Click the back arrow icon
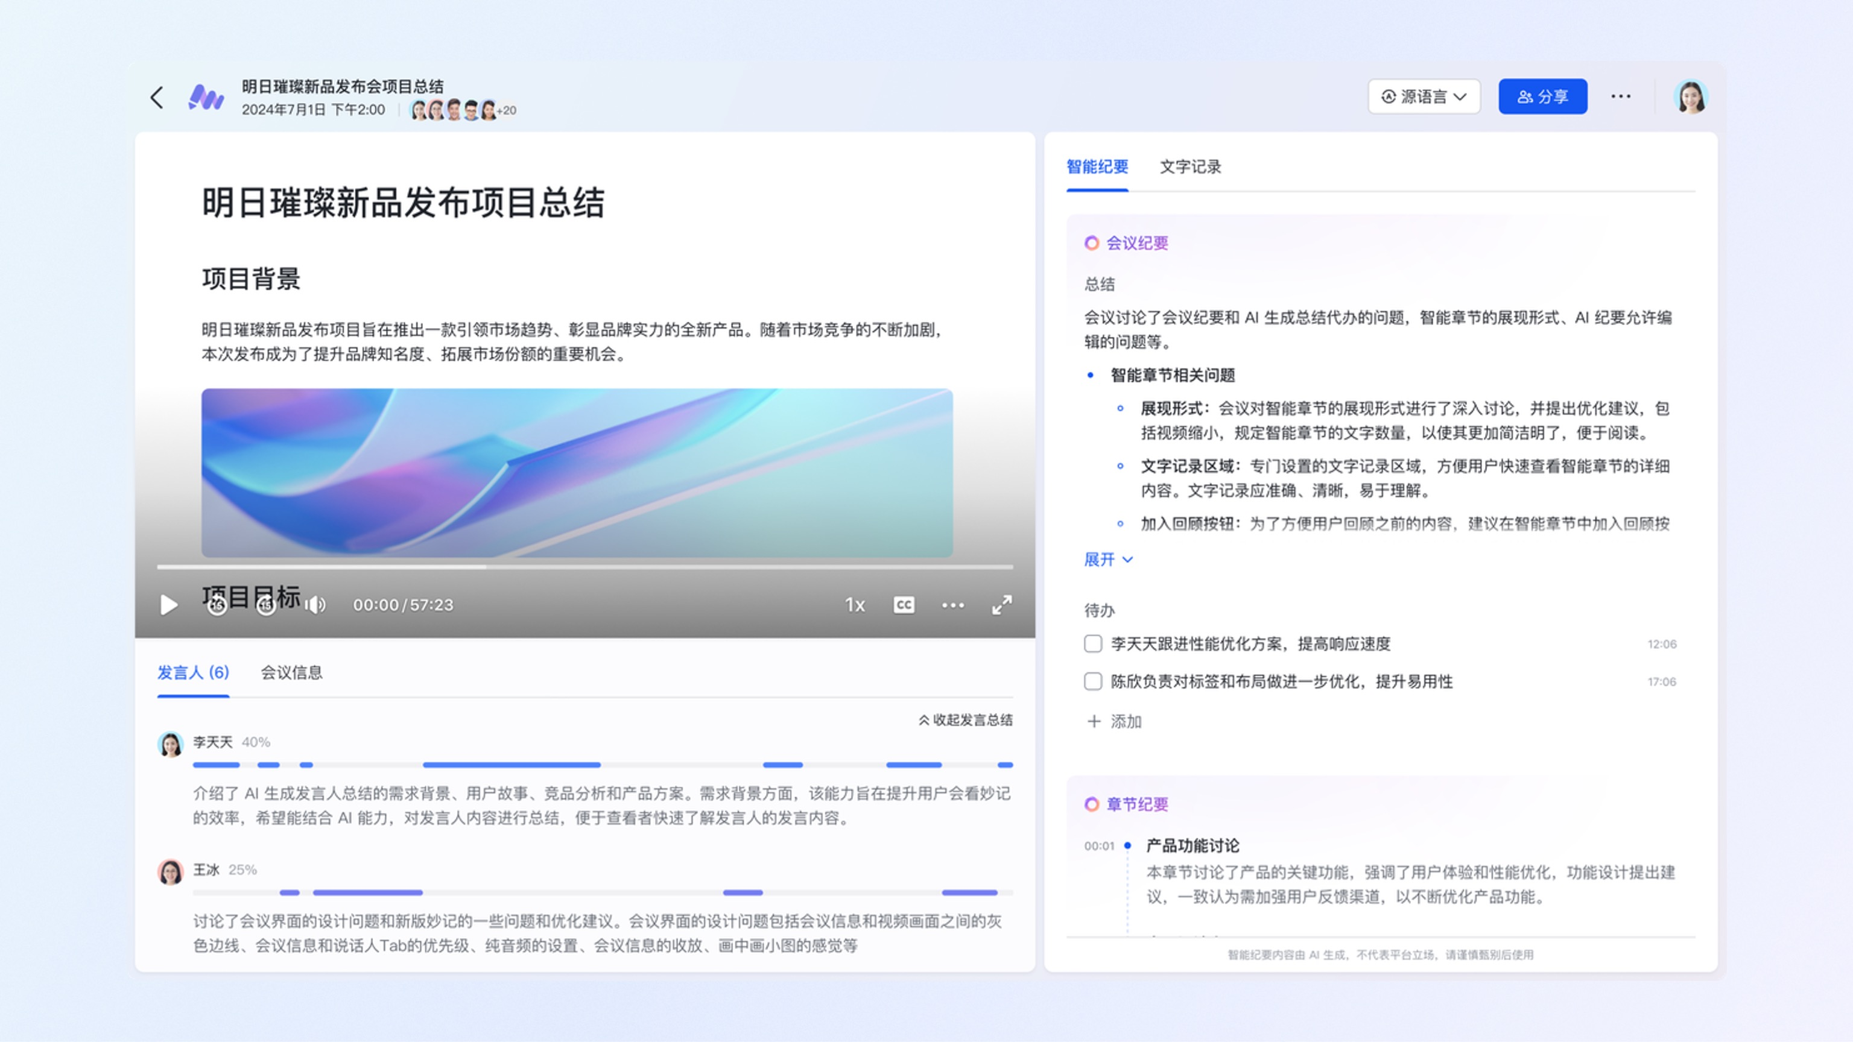Image resolution: width=1853 pixels, height=1042 pixels. 157,97
